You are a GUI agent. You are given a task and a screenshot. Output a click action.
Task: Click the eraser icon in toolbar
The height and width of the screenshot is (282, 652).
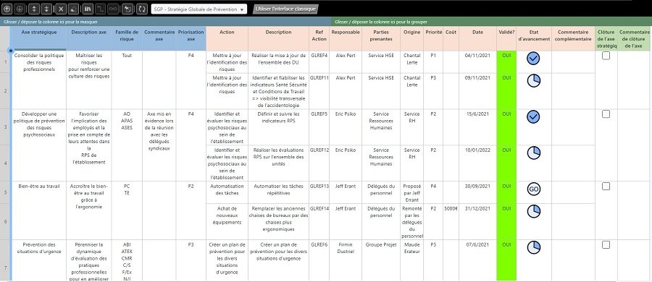(74, 9)
